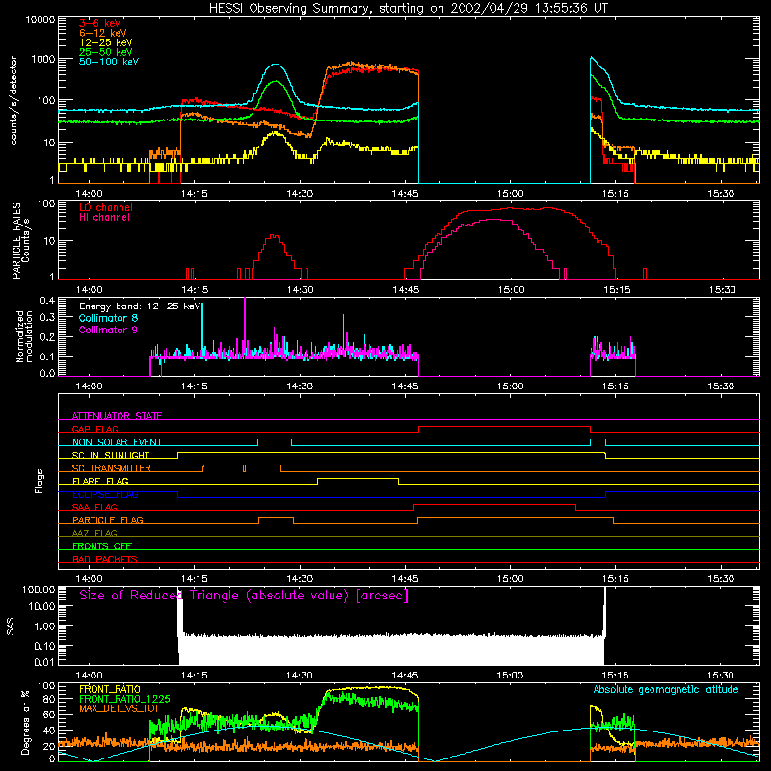Select the yellow '12-25 keV' count-rate legend entry

tap(106, 42)
